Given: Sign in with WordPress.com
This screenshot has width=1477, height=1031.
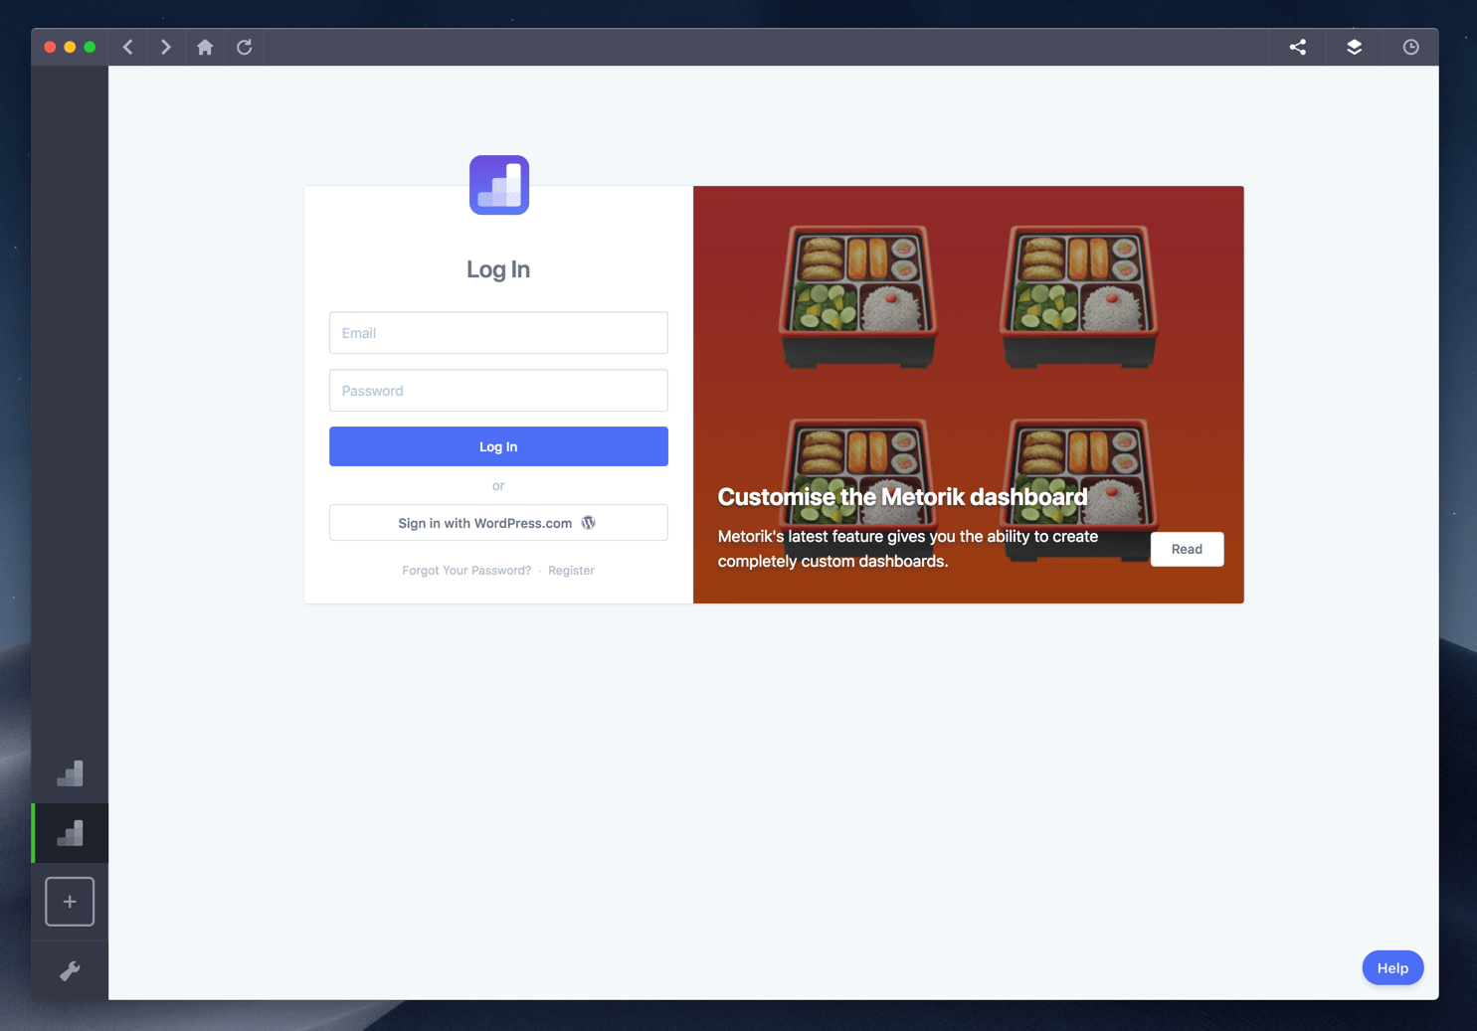Looking at the screenshot, I should 498,523.
